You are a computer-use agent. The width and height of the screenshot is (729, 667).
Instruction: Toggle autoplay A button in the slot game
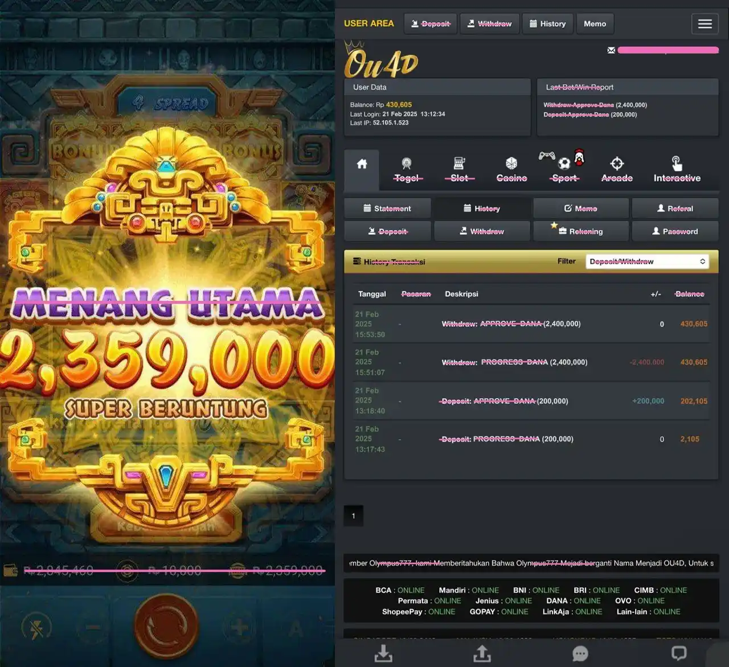coord(296,628)
